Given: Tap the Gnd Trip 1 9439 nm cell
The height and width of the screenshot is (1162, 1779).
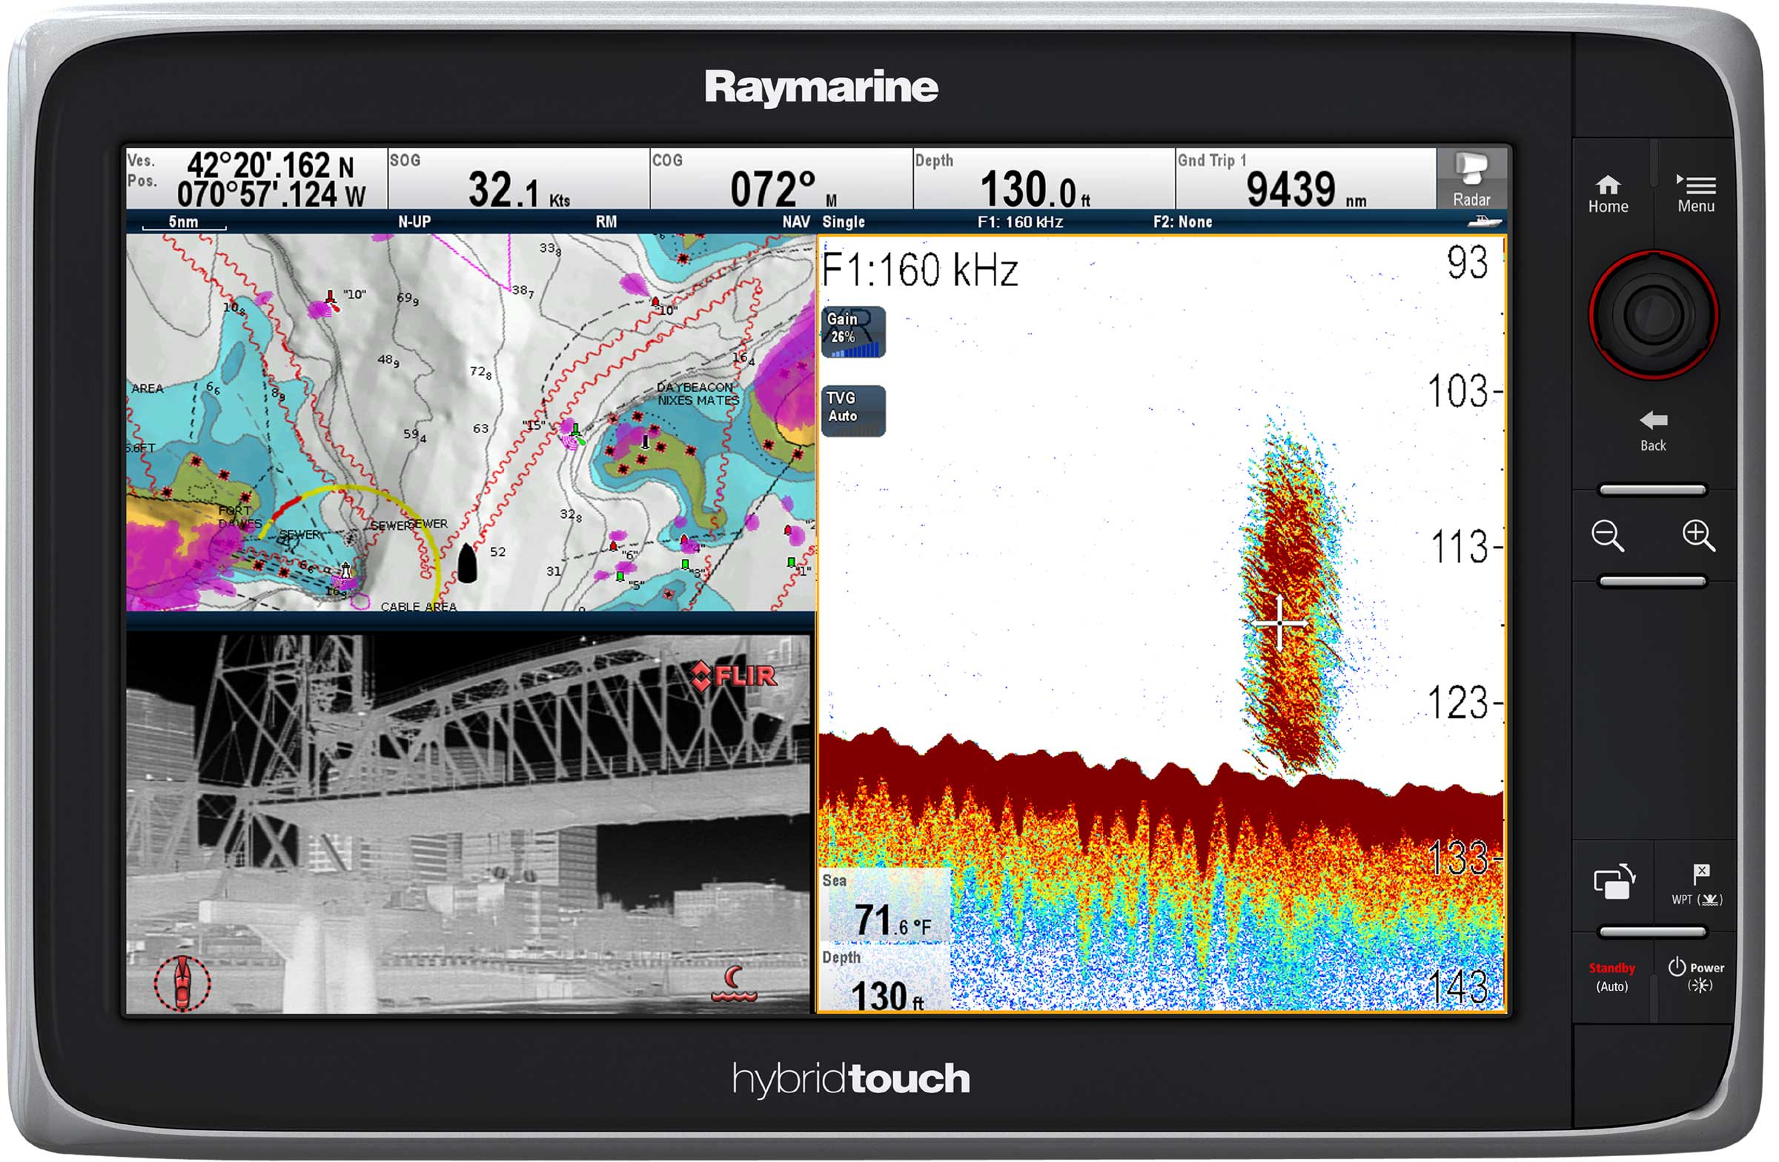Looking at the screenshot, I should click(1306, 179).
